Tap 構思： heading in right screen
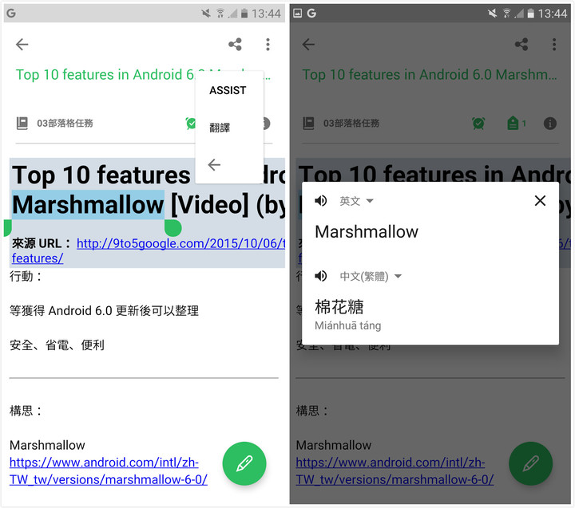575x508 pixels. click(312, 411)
